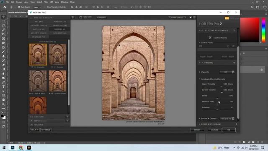Click the Cancel button

(x=214, y=130)
